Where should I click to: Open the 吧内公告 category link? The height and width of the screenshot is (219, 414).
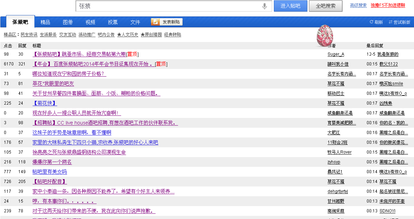point(106,35)
